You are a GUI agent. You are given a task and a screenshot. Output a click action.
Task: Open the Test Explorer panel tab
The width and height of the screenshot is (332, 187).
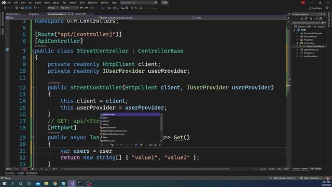pos(32,173)
